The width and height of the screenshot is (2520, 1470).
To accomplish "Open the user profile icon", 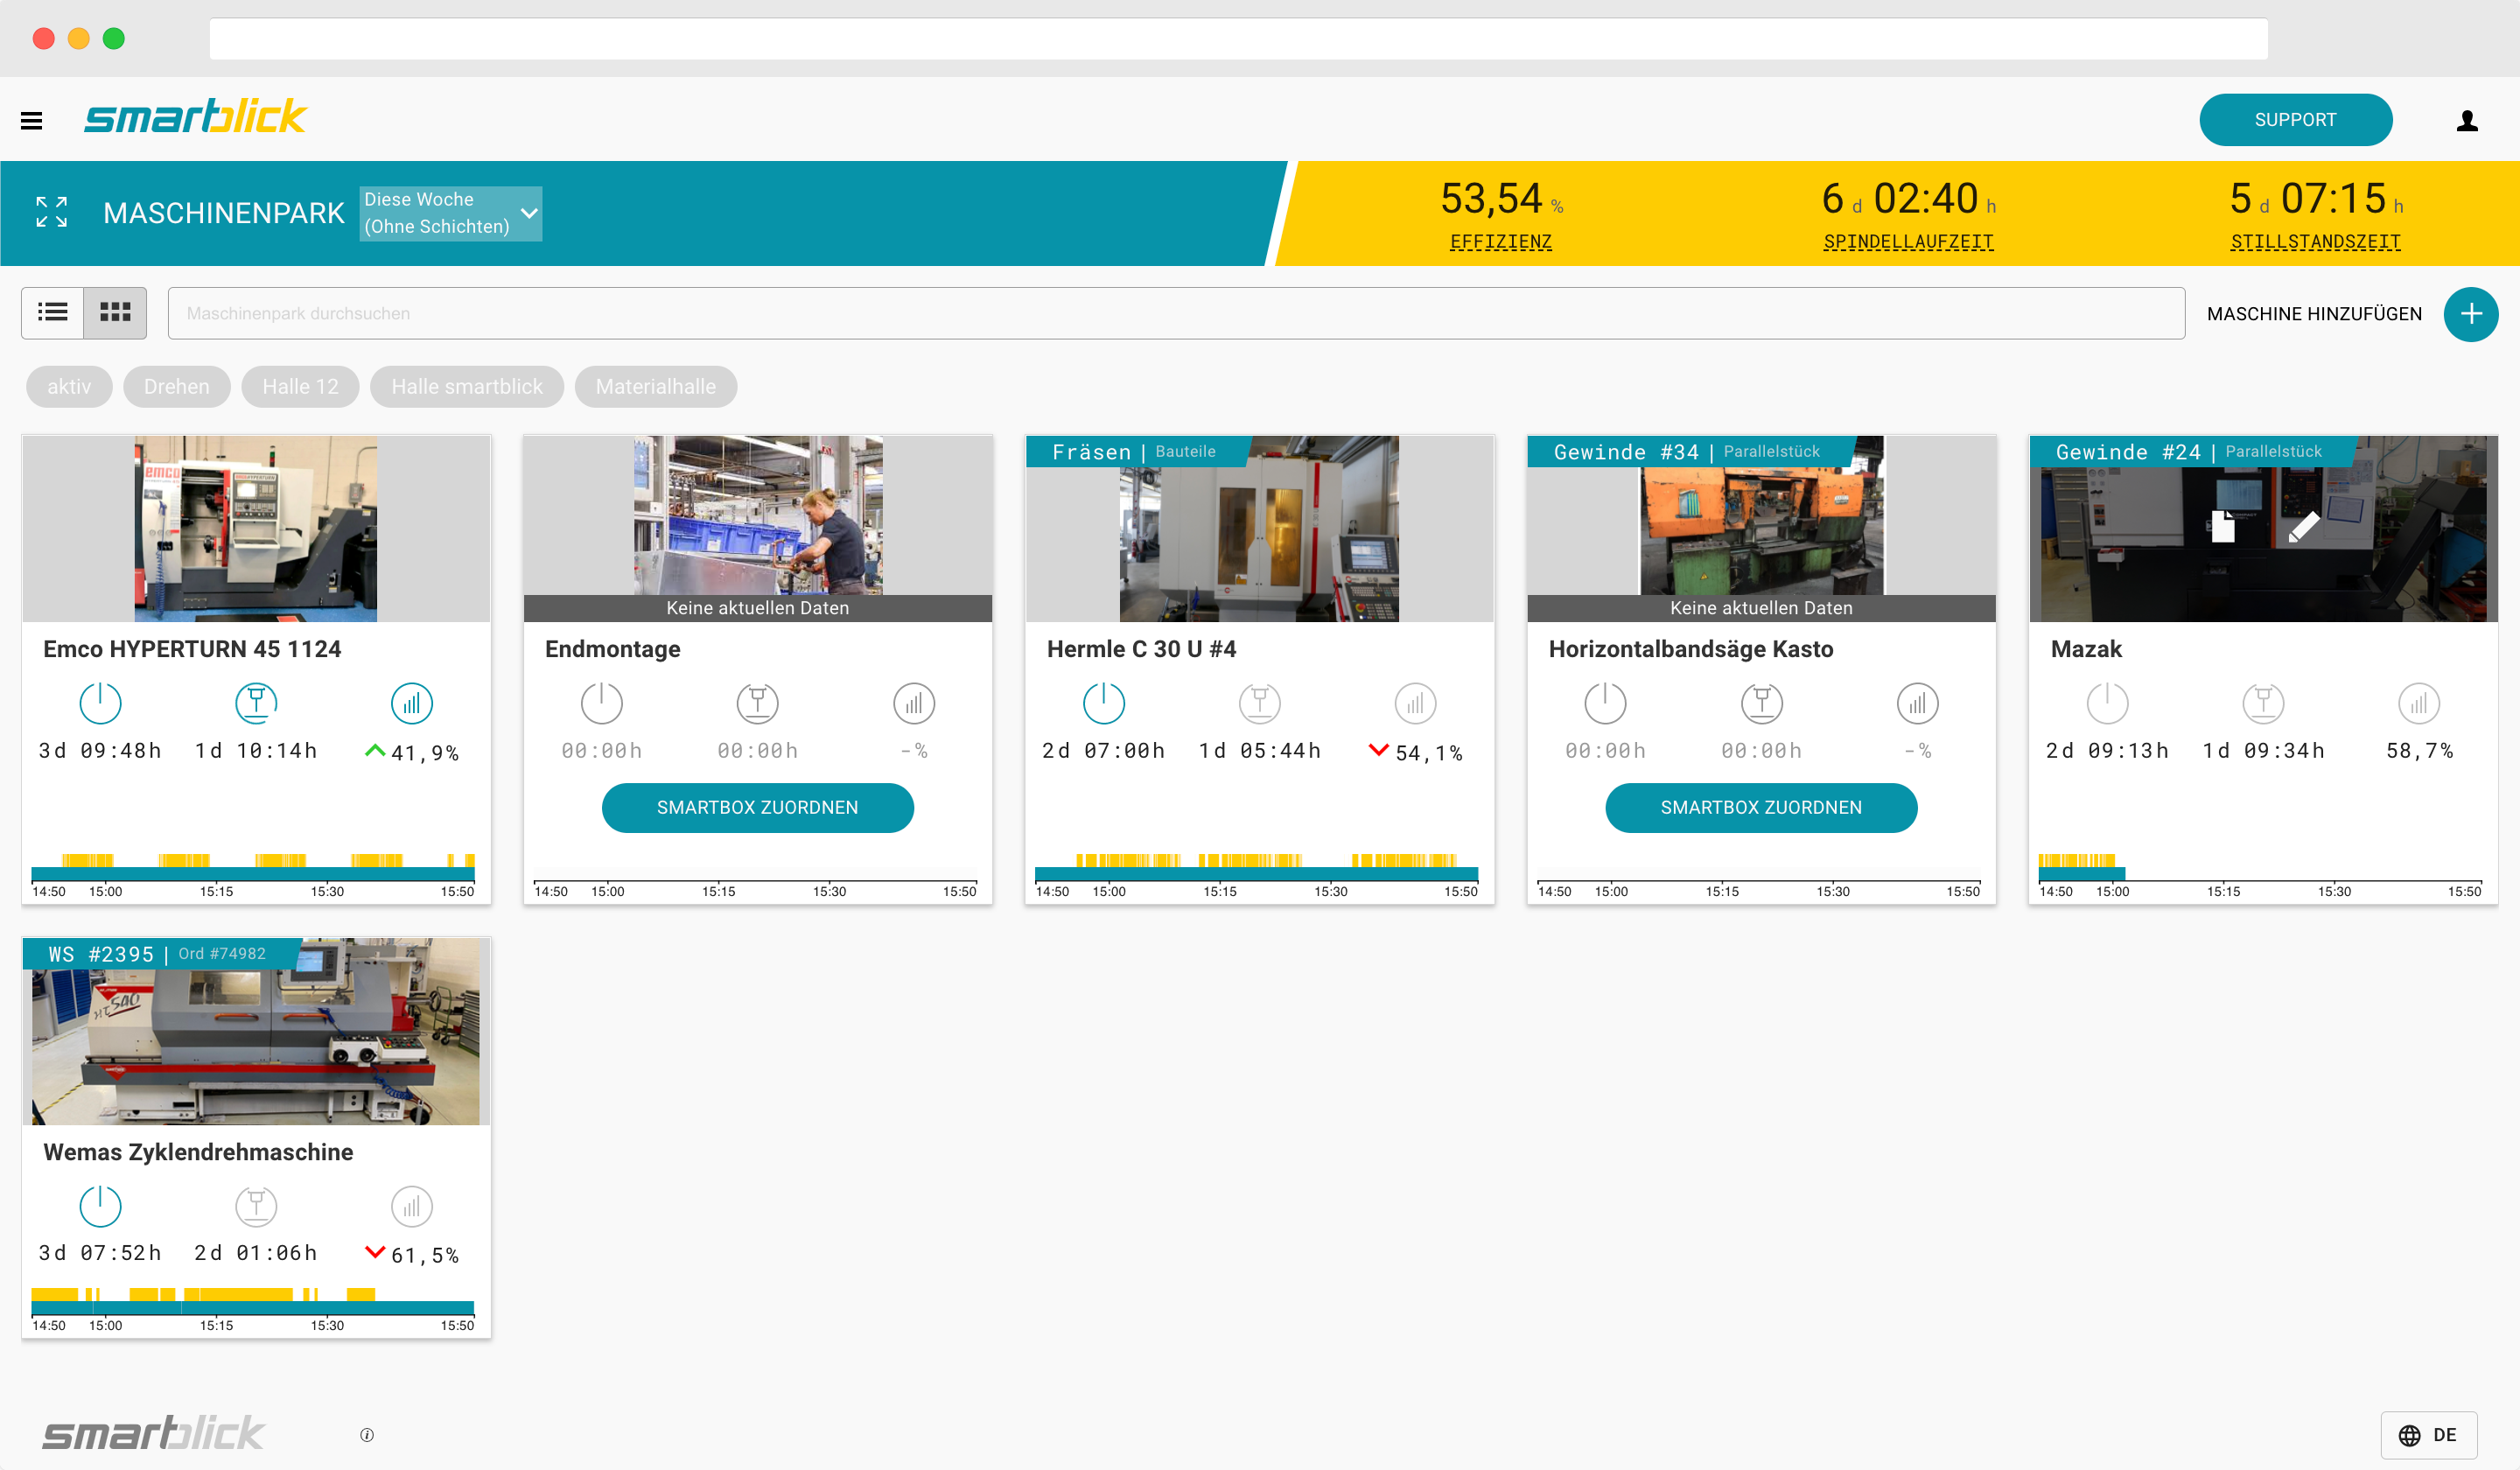I will point(2466,121).
